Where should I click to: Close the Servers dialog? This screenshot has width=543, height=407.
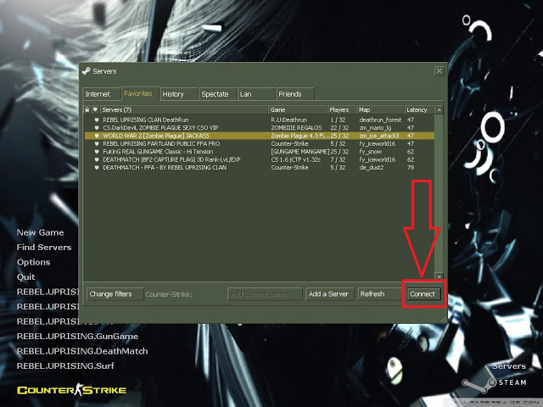(x=439, y=71)
